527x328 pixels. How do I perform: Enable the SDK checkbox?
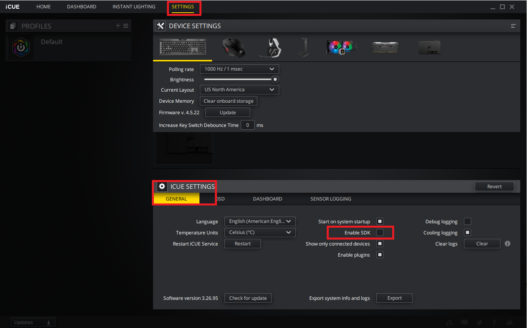pyautogui.click(x=380, y=232)
